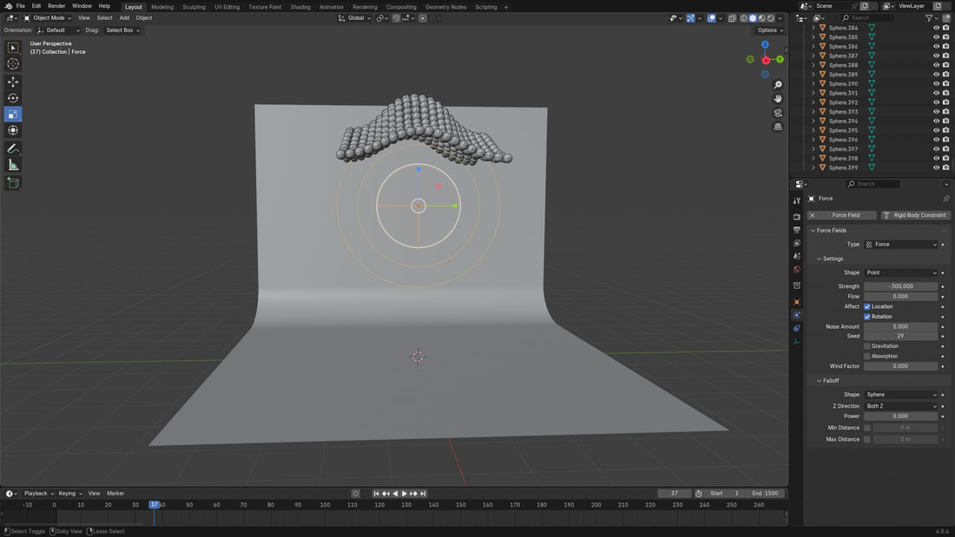This screenshot has width=955, height=537.
Task: Click the Rigid Body Constraint button
Action: coord(915,215)
